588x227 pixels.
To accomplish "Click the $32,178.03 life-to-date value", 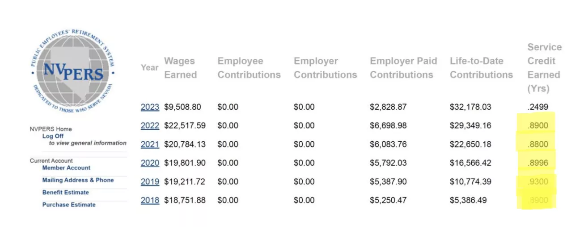I will [x=470, y=107].
